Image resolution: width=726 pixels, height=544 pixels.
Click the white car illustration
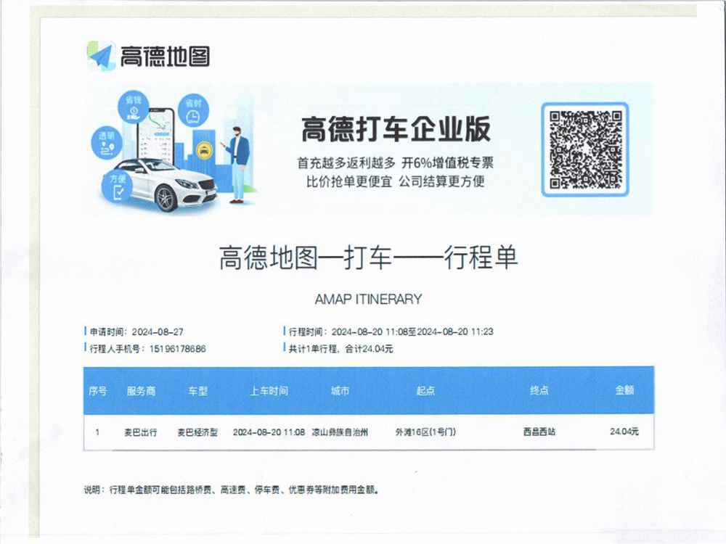tap(164, 185)
